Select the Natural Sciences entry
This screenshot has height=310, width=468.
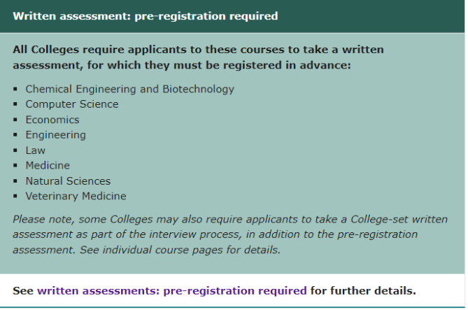[x=68, y=181]
